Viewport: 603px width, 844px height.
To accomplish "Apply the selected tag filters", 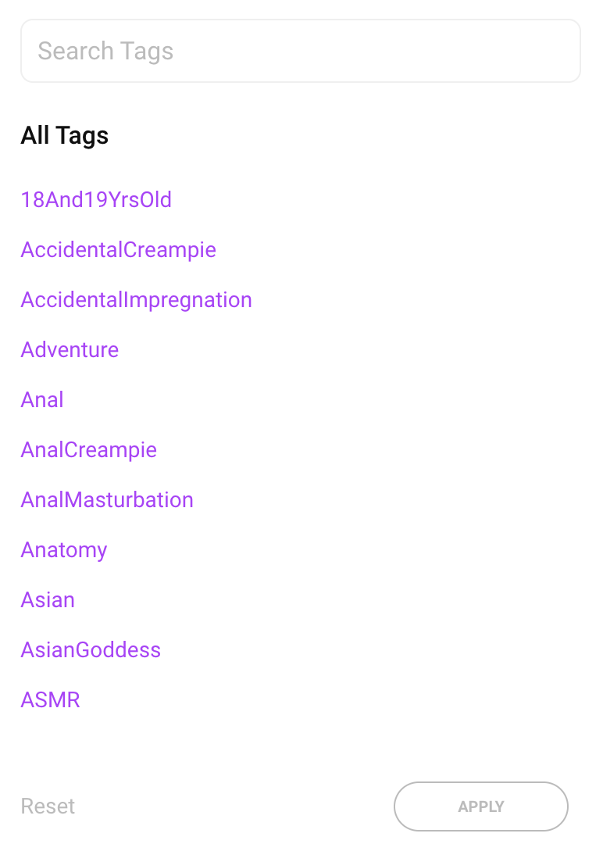I will (x=480, y=806).
